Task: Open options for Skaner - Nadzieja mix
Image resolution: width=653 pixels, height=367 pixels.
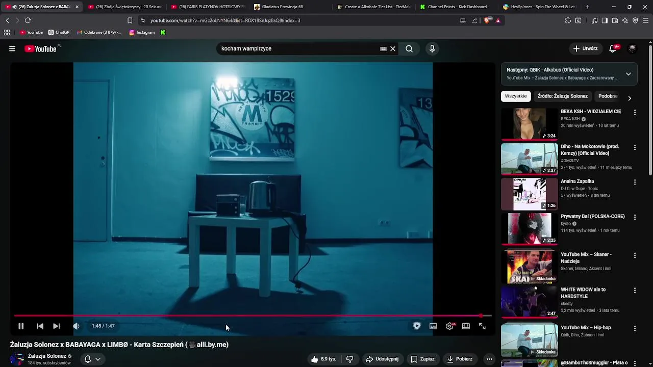Action: (x=635, y=255)
